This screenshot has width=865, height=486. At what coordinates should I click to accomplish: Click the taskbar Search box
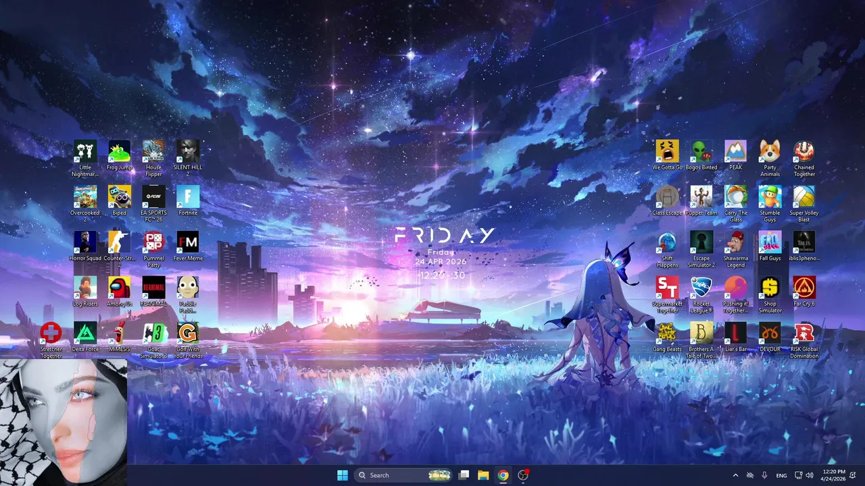point(403,475)
